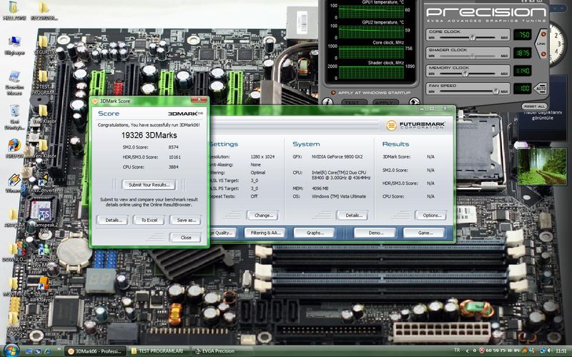Click Reset All in EVGA Precision
The height and width of the screenshot is (357, 572).
pos(534,106)
